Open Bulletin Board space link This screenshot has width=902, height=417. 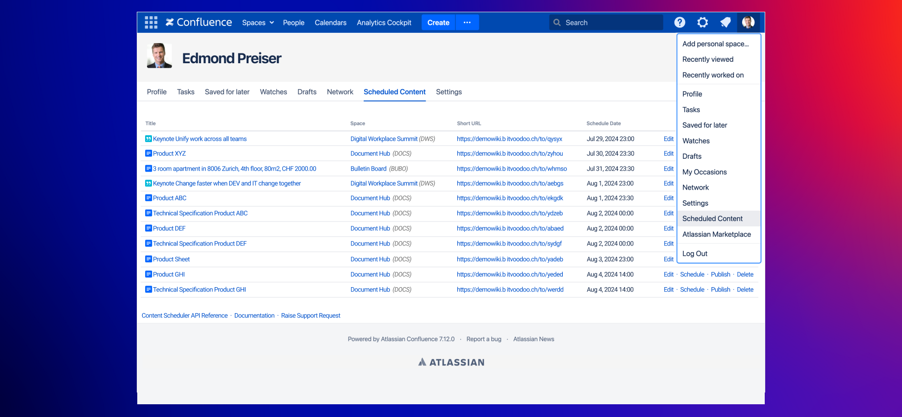coord(369,169)
